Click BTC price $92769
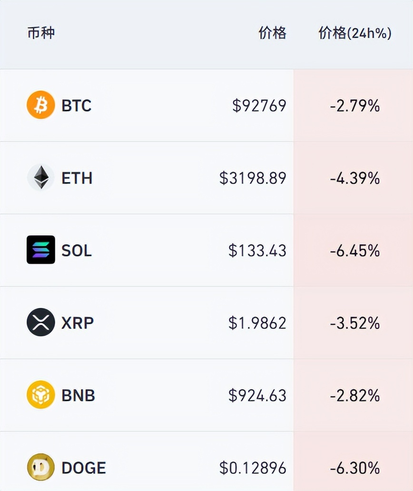 click(259, 105)
